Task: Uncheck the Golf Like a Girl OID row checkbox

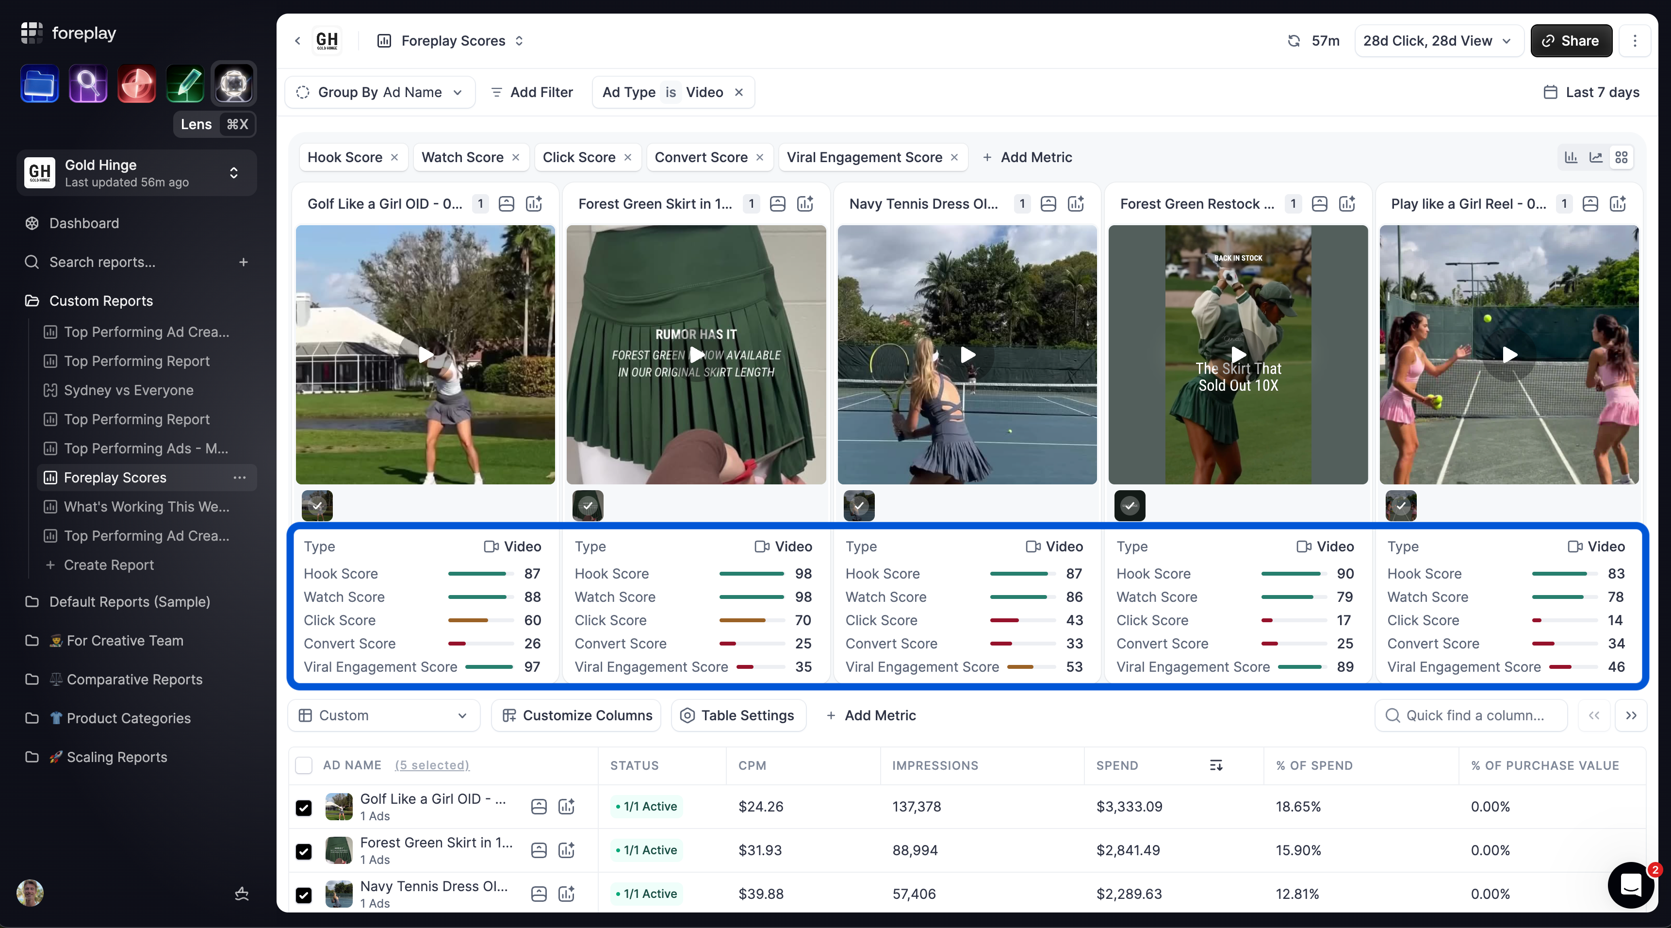Action: (x=304, y=807)
